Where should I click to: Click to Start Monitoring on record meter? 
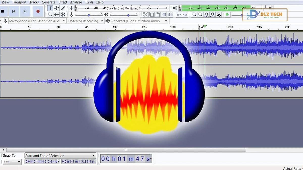pyautogui.click(x=122, y=8)
